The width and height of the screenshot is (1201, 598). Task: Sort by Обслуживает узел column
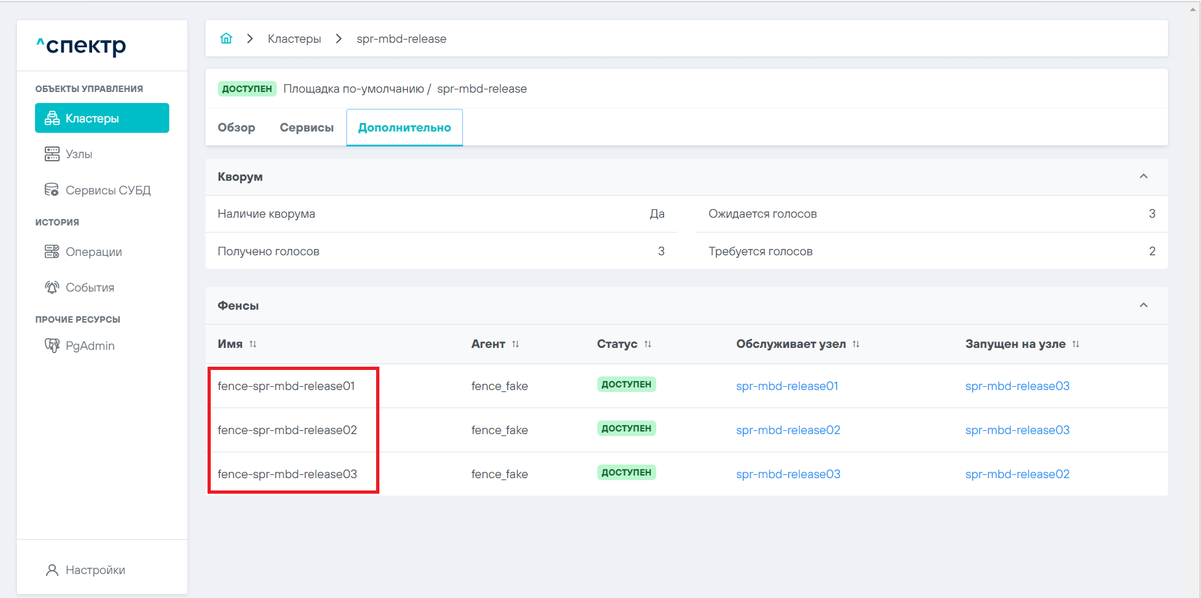(856, 344)
